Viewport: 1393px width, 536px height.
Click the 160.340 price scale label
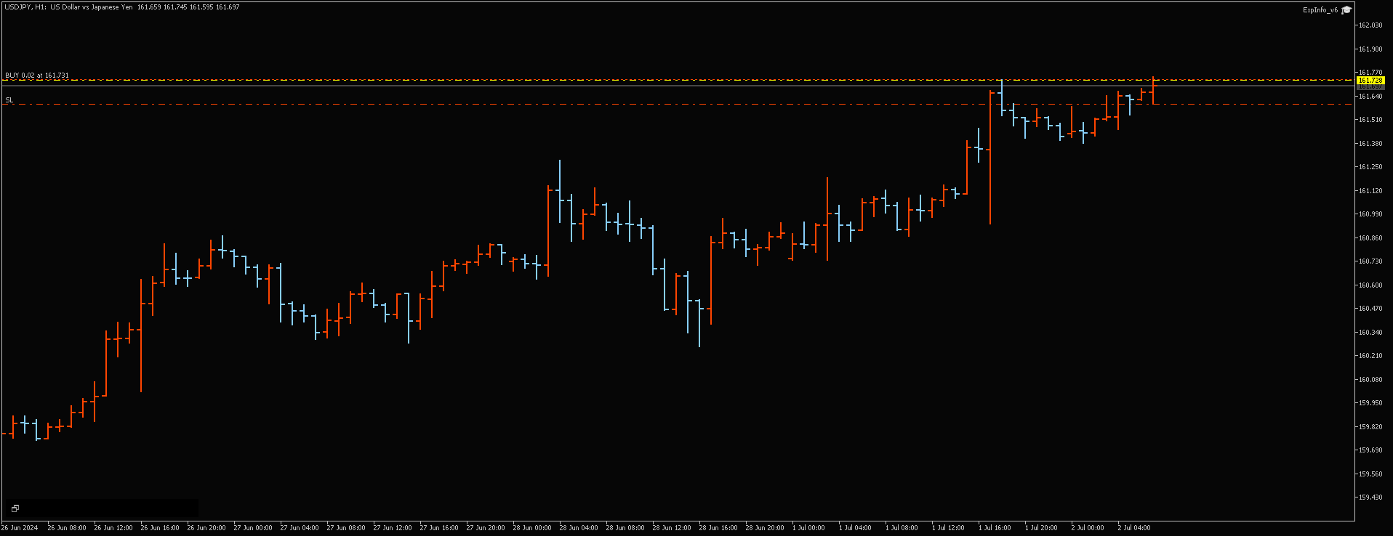click(x=1370, y=333)
